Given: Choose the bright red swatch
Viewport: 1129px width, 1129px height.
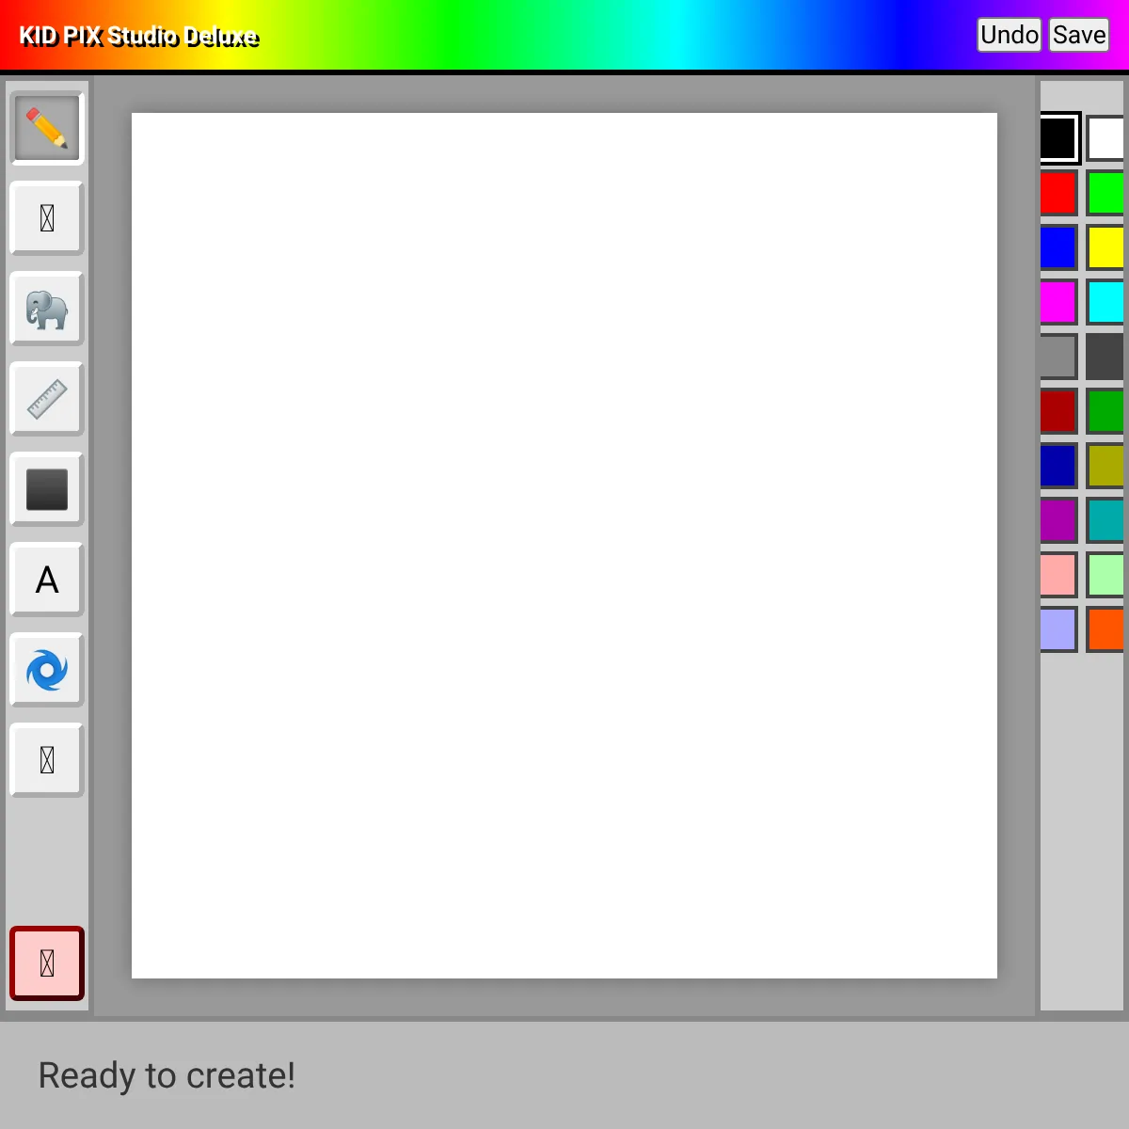Looking at the screenshot, I should click(1058, 193).
